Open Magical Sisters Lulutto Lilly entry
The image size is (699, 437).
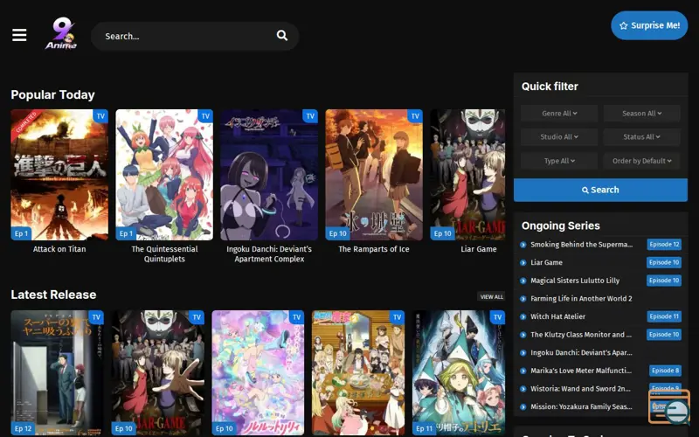pyautogui.click(x=575, y=281)
